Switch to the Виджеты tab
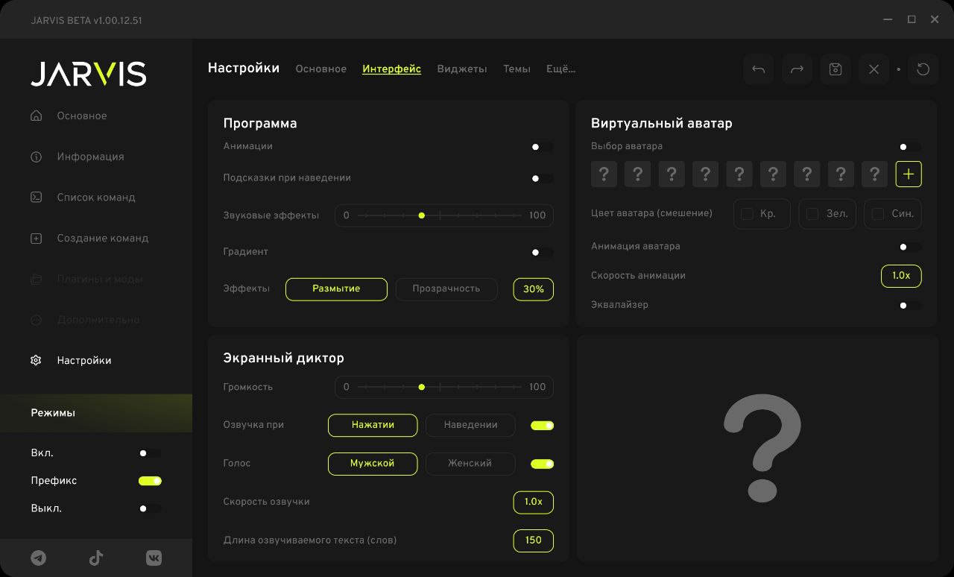This screenshot has width=954, height=577. tap(461, 69)
